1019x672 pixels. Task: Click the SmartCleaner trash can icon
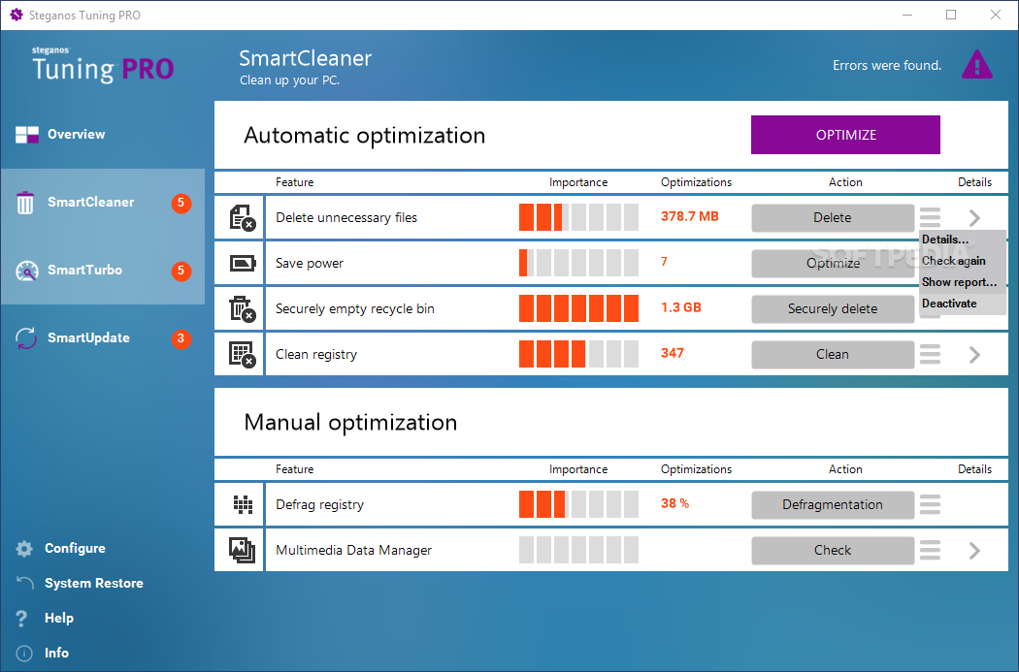25,203
